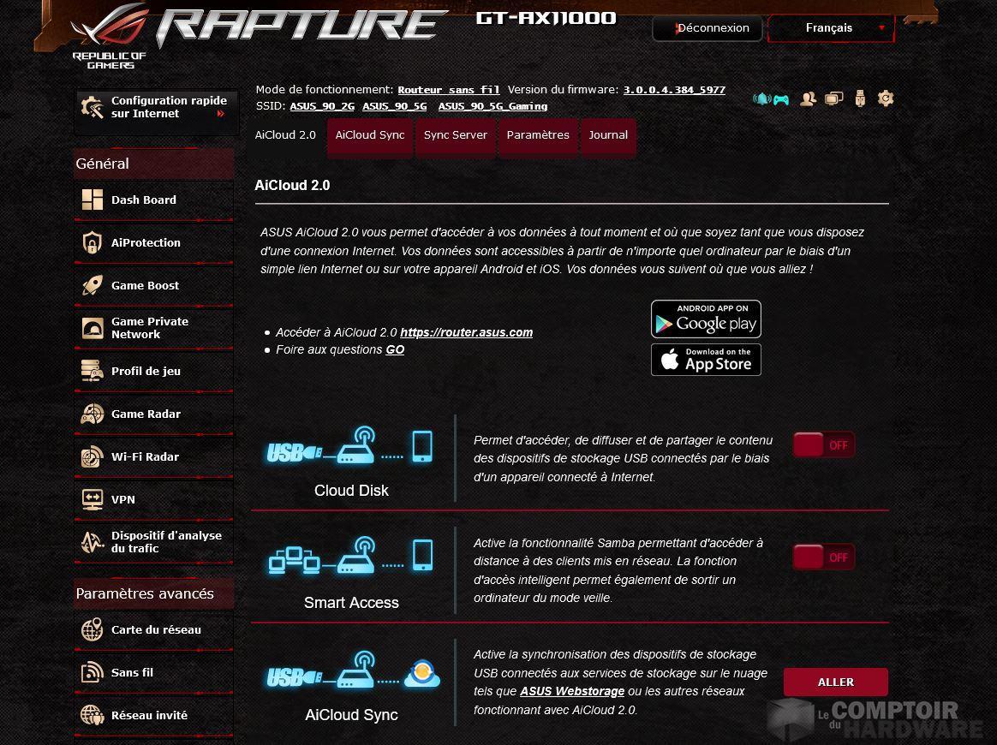Select the Wi-Fi Radar icon

click(x=93, y=456)
